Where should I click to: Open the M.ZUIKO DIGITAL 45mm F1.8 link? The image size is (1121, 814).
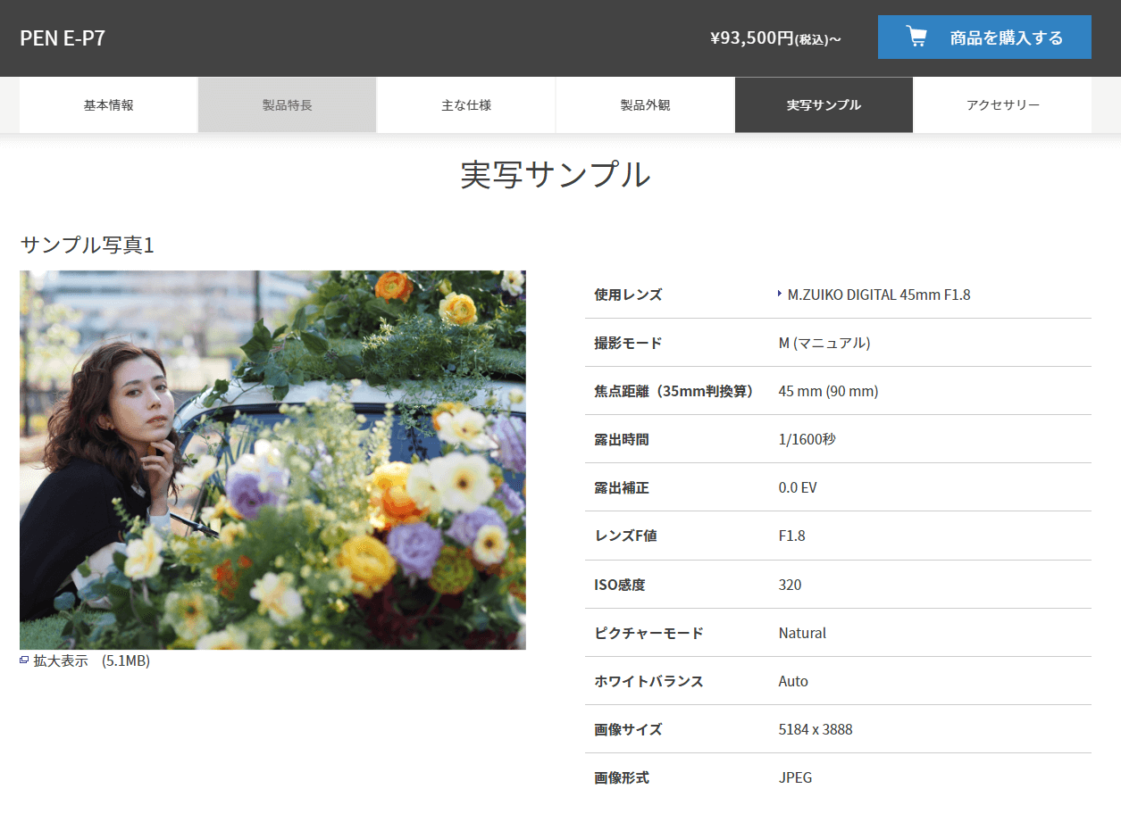(879, 295)
